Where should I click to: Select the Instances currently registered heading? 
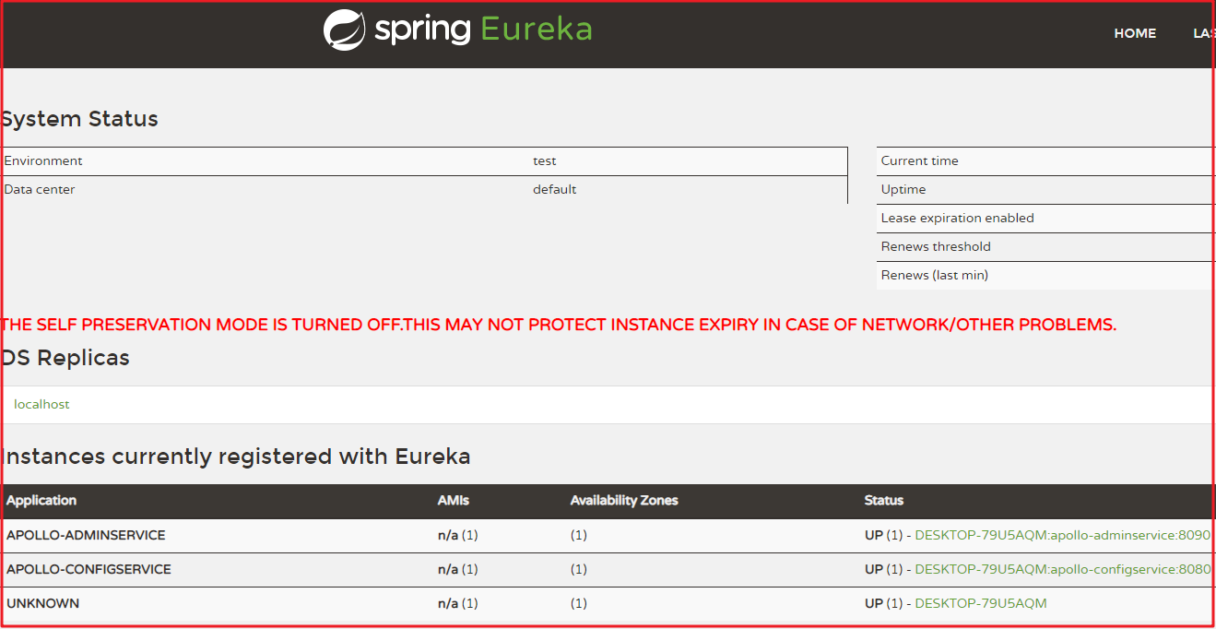(x=235, y=457)
